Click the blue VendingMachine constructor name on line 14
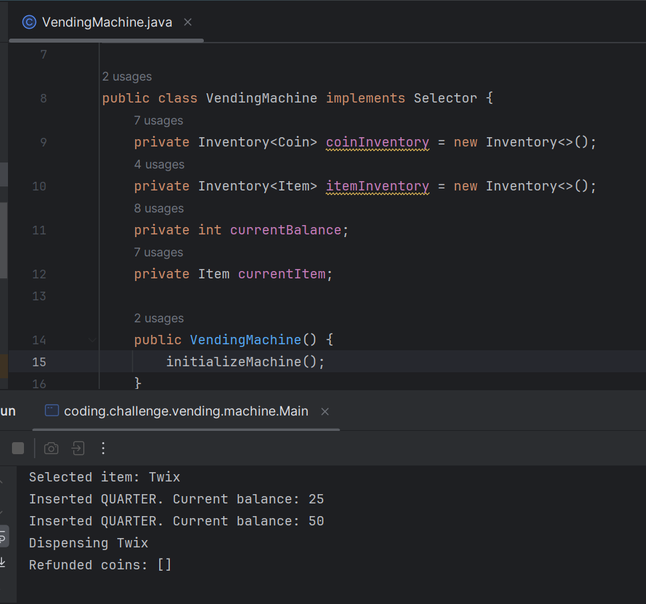The width and height of the screenshot is (646, 604). (x=246, y=340)
